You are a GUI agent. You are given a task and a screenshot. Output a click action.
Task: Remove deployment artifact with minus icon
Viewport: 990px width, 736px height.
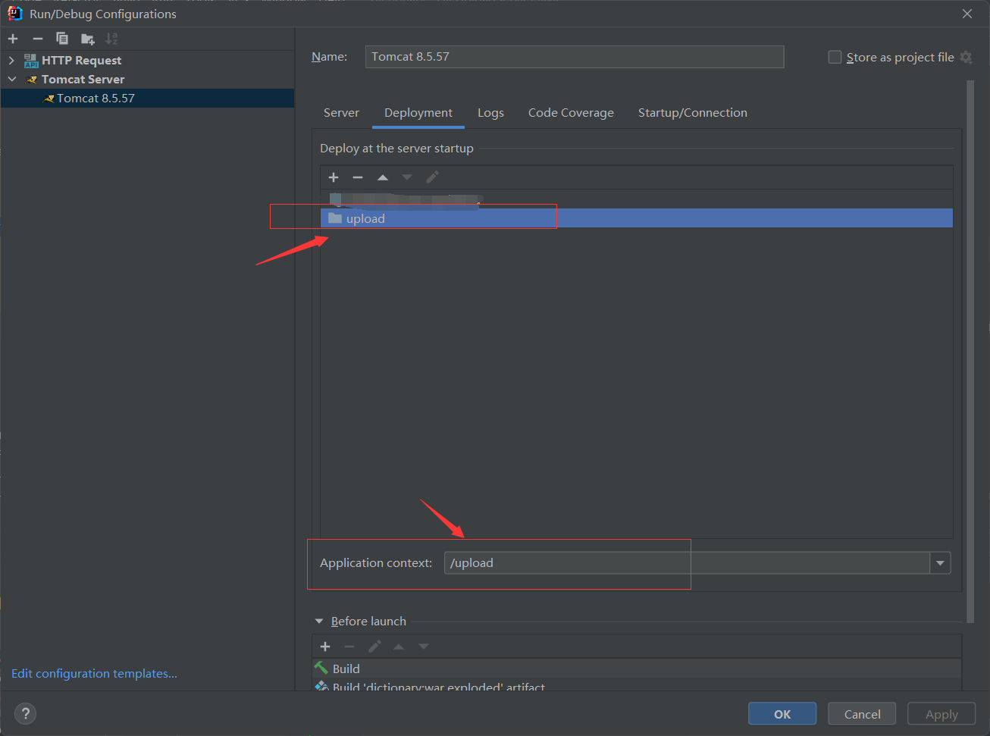click(358, 177)
